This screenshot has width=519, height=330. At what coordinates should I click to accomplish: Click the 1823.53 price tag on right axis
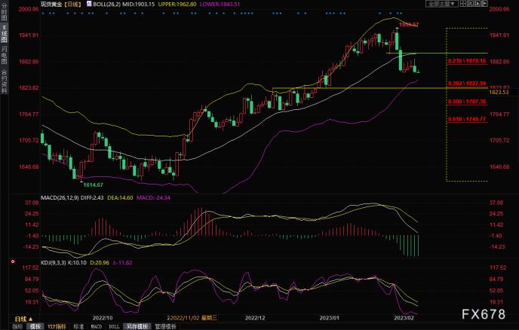click(499, 92)
